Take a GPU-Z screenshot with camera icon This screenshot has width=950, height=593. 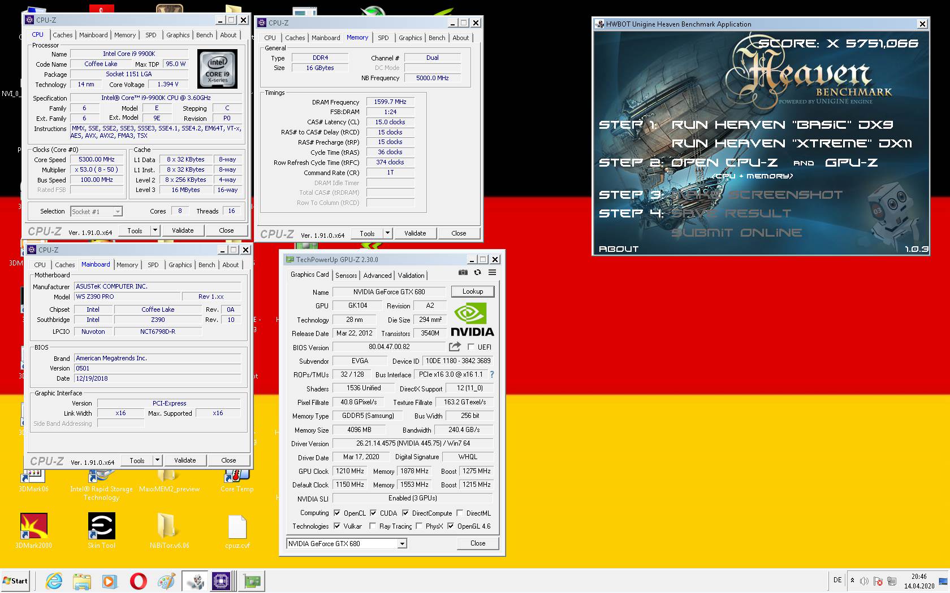tap(463, 272)
